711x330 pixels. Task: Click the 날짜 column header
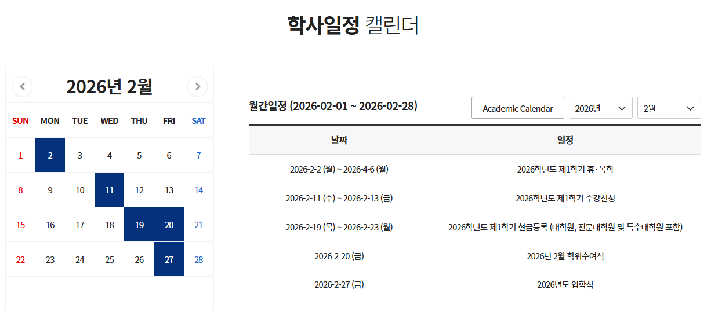point(339,140)
